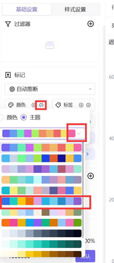The height and width of the screenshot is (263, 114).
Task: Choose the vivid orange, pink, gold theme row
Action: point(41,223)
